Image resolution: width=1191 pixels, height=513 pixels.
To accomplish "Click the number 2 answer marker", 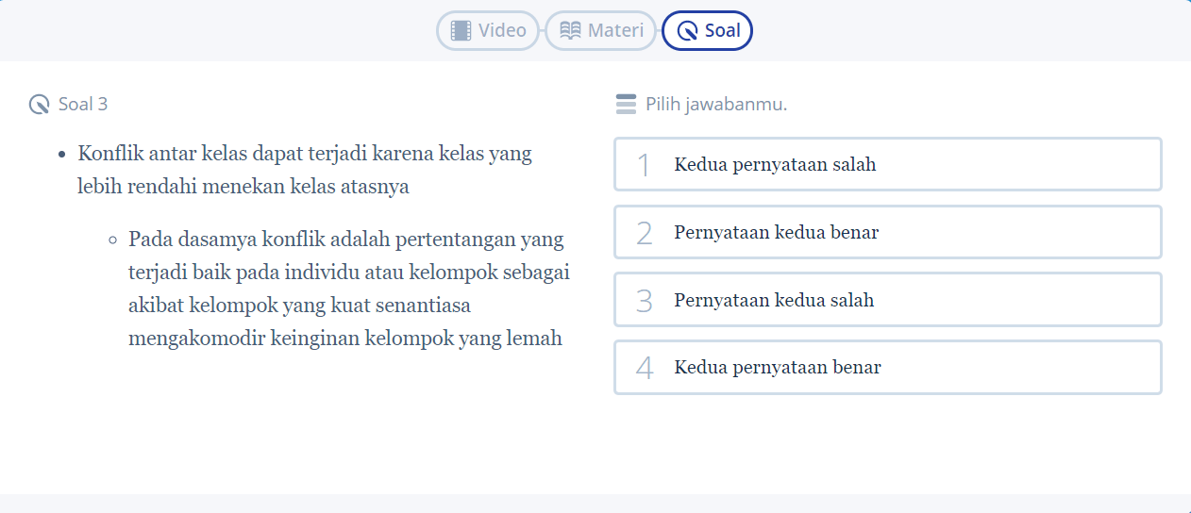I will pyautogui.click(x=644, y=233).
